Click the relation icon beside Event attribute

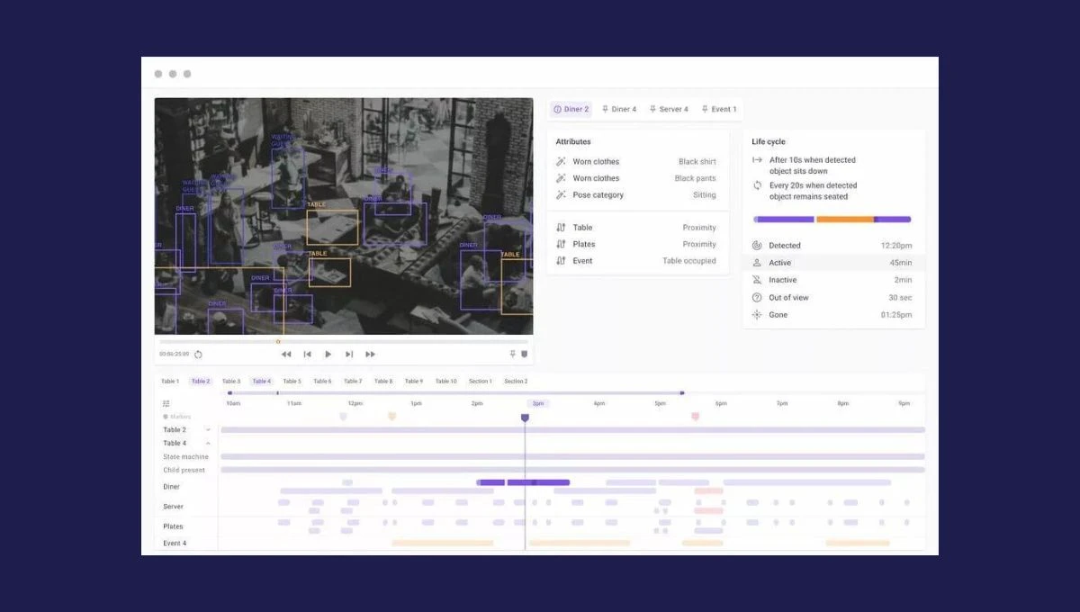[x=561, y=261]
